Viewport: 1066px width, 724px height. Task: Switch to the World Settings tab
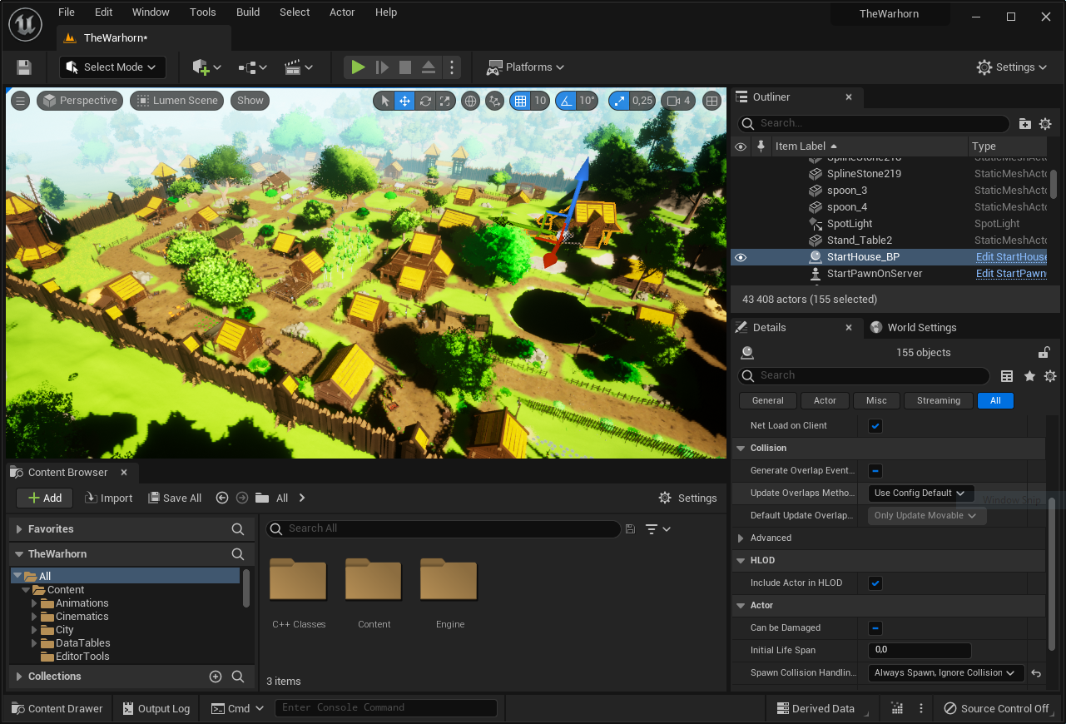tap(914, 328)
